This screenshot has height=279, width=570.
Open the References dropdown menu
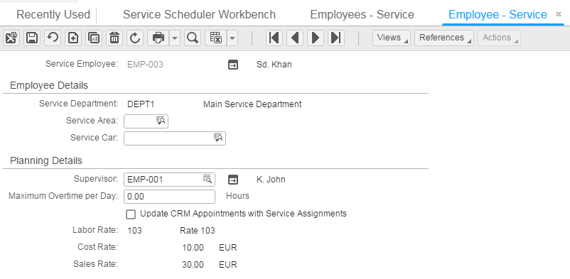point(444,38)
